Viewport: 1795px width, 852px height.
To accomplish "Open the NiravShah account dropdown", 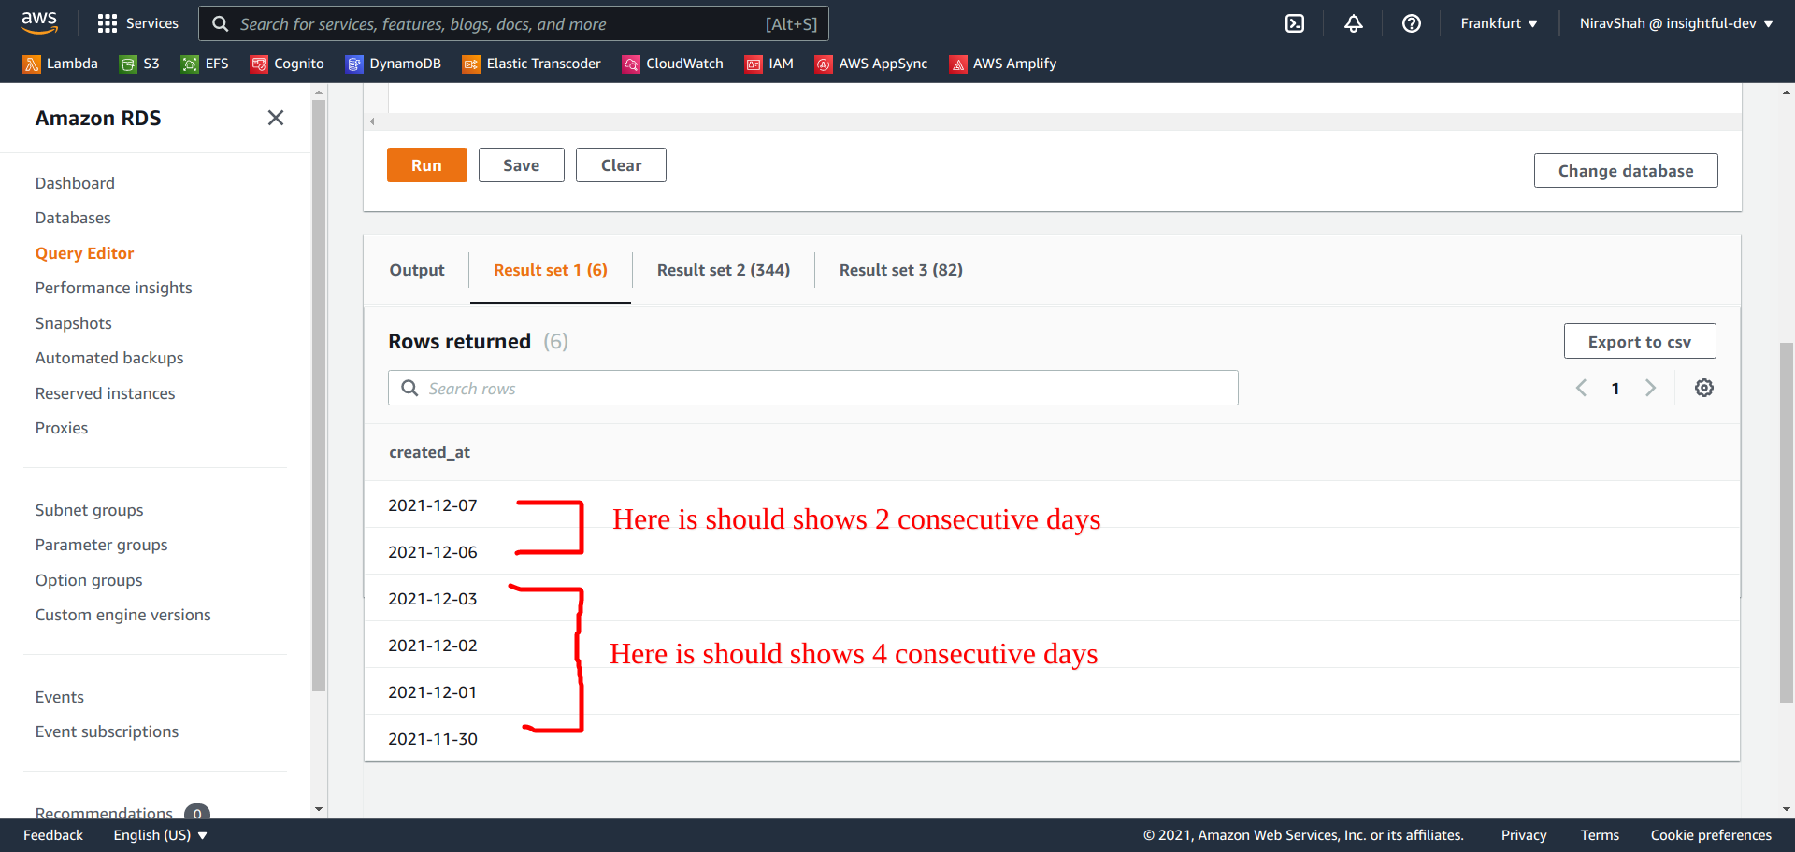I will coord(1675,23).
